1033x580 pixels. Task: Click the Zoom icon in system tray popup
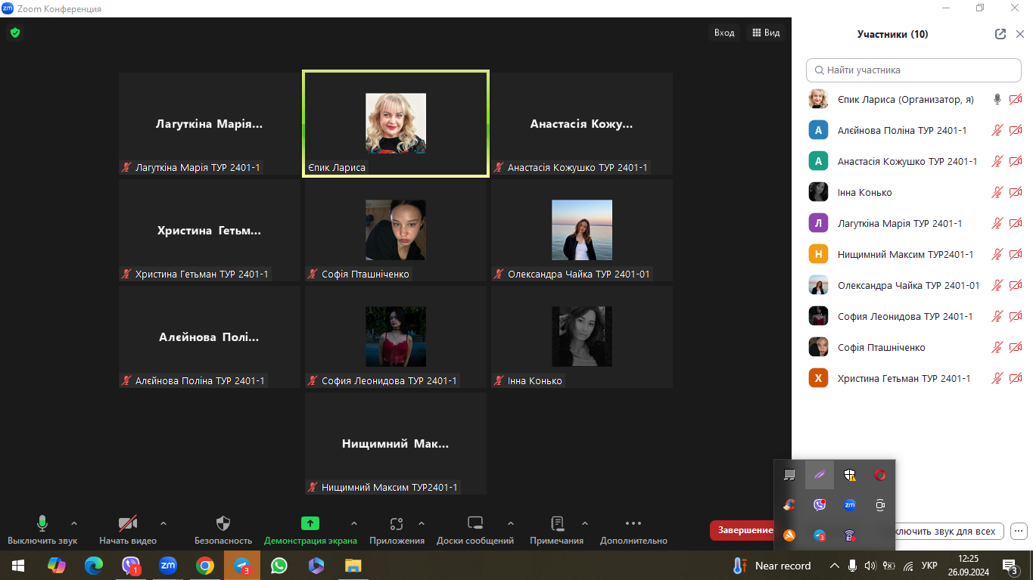(850, 505)
